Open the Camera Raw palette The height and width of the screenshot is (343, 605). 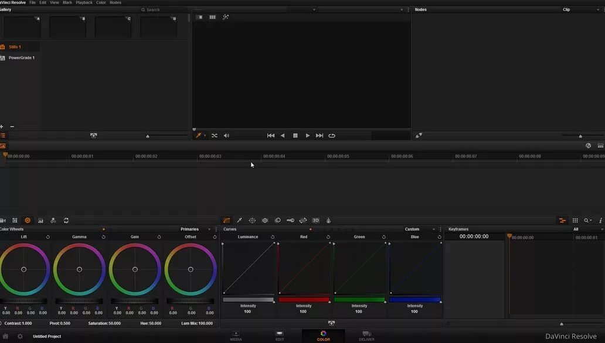[3, 221]
